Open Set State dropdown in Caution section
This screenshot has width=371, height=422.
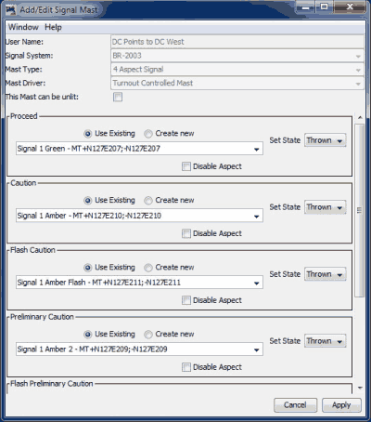[326, 207]
